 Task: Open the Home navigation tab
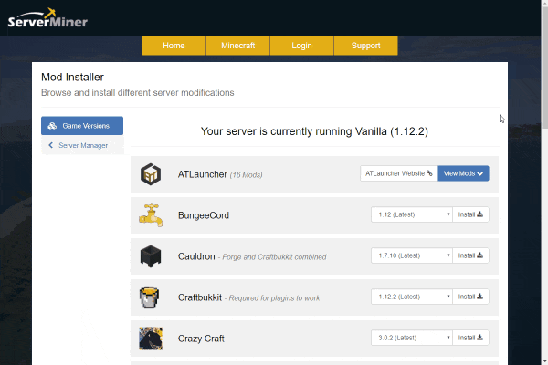pyautogui.click(x=174, y=46)
